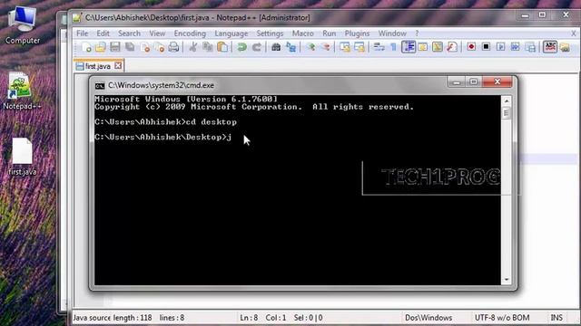The width and height of the screenshot is (581, 326).
Task: Click the Ln : 8 status text
Action: (x=249, y=318)
